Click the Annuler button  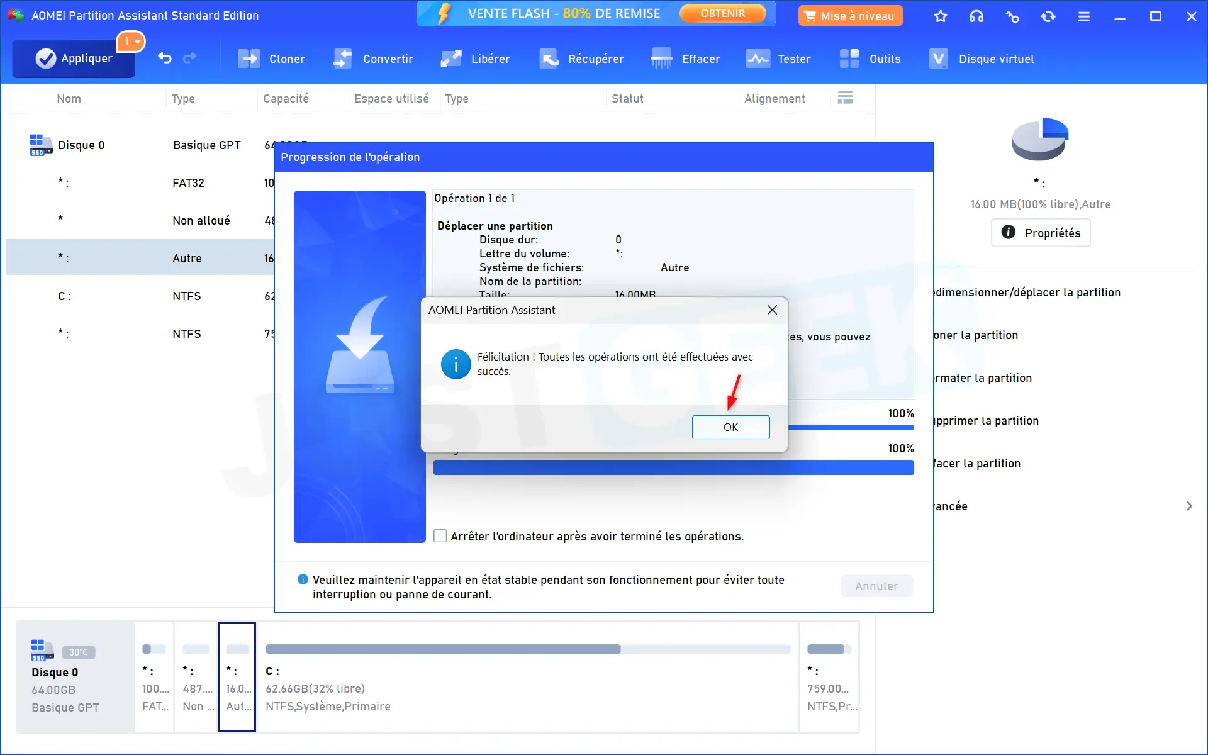876,586
